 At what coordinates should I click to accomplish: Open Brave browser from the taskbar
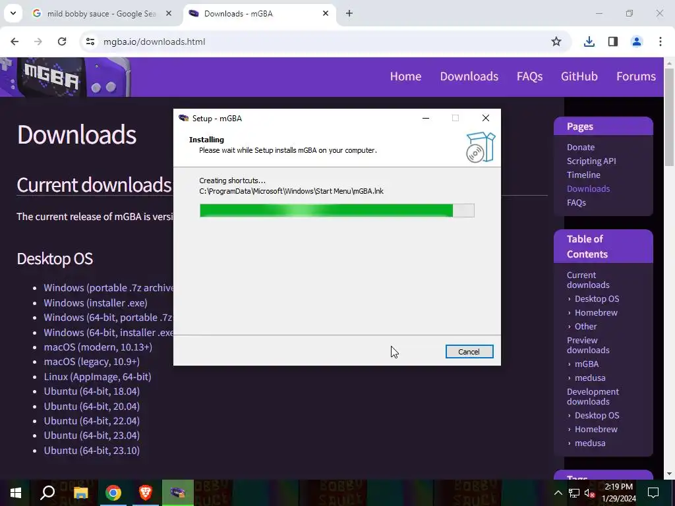[x=146, y=493]
